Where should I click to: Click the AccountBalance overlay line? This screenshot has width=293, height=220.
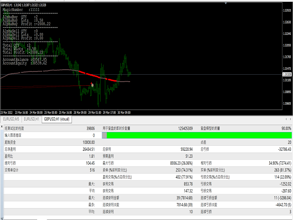25,60
